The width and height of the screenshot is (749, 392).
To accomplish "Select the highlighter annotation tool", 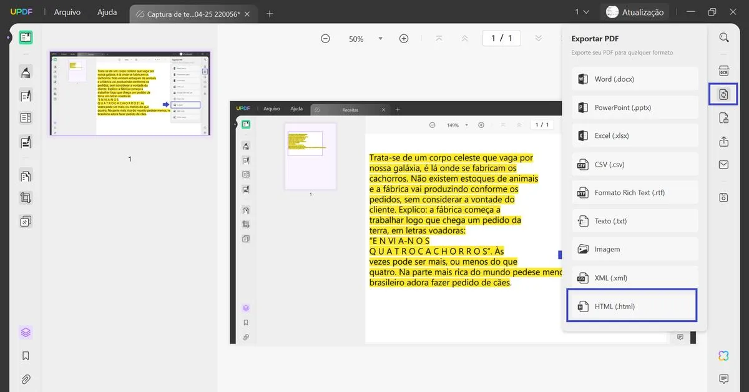I will [26, 71].
